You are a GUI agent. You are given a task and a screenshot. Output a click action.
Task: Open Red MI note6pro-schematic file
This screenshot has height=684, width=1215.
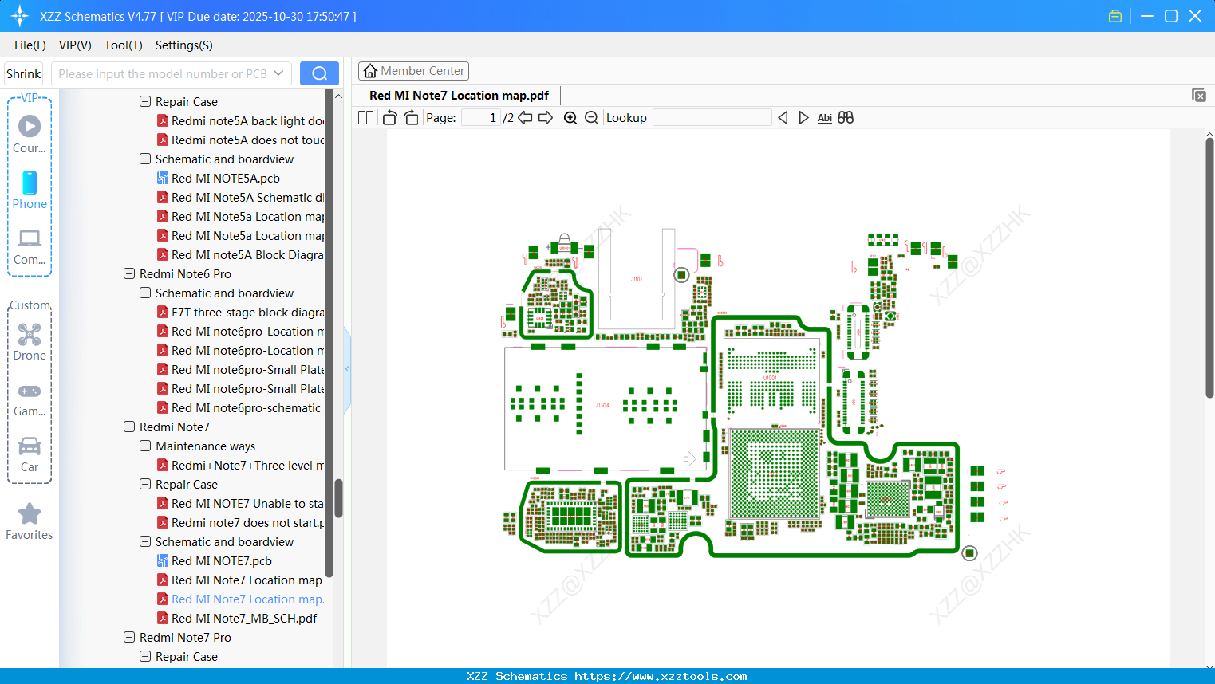246,407
